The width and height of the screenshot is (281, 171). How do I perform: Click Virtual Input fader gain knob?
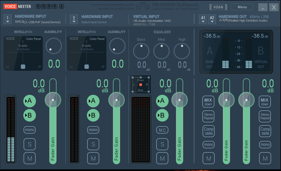pyautogui.click(x=180, y=100)
